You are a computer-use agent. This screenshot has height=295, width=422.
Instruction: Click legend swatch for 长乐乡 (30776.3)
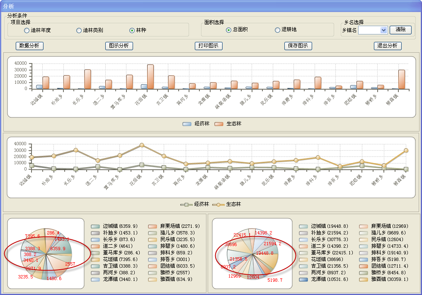click(303, 240)
